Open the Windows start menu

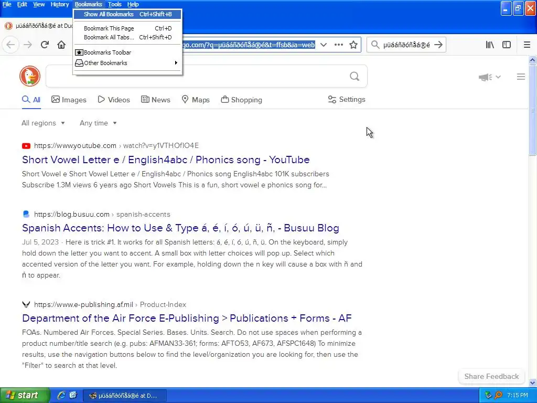25,395
